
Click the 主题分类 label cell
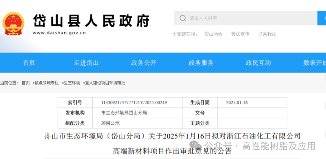(200, 123)
